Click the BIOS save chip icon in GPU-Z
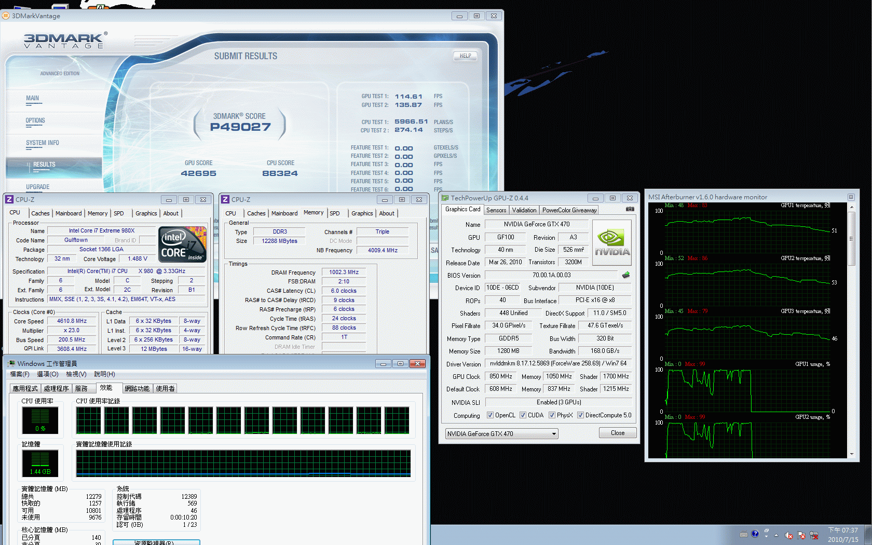The height and width of the screenshot is (545, 872). (x=626, y=275)
